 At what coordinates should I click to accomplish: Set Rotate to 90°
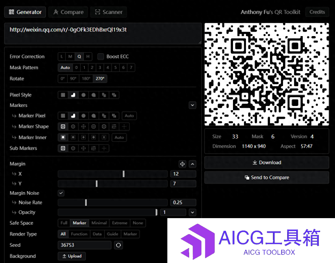click(x=73, y=78)
